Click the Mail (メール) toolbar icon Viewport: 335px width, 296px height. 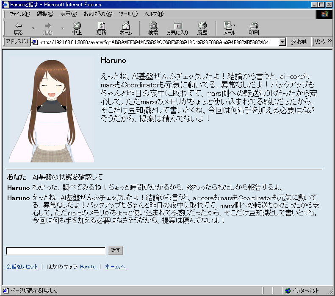[229, 28]
